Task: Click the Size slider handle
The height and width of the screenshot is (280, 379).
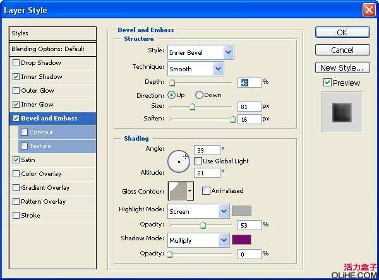Action: pos(192,107)
